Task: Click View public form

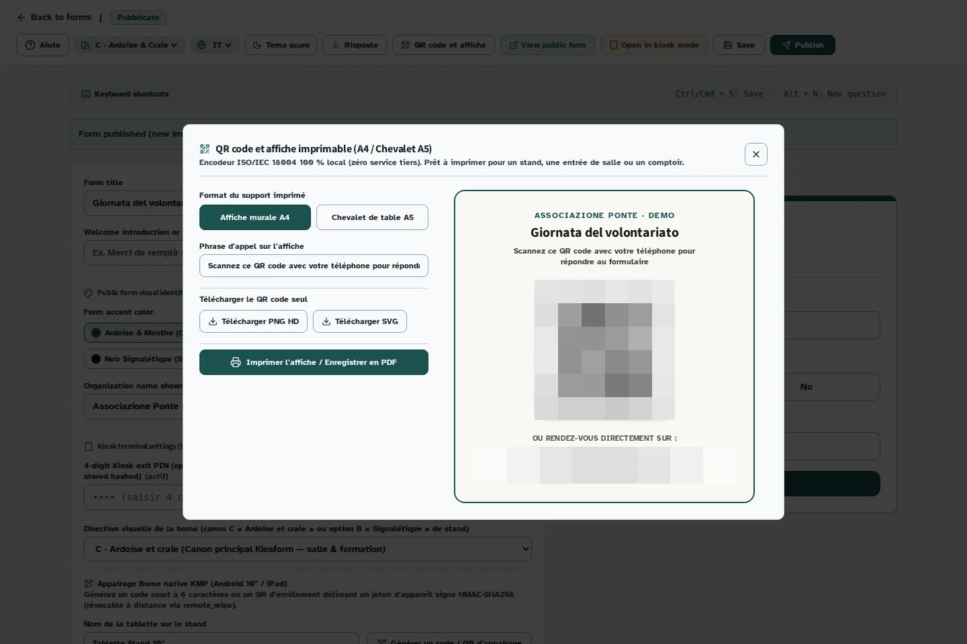Action: (547, 45)
